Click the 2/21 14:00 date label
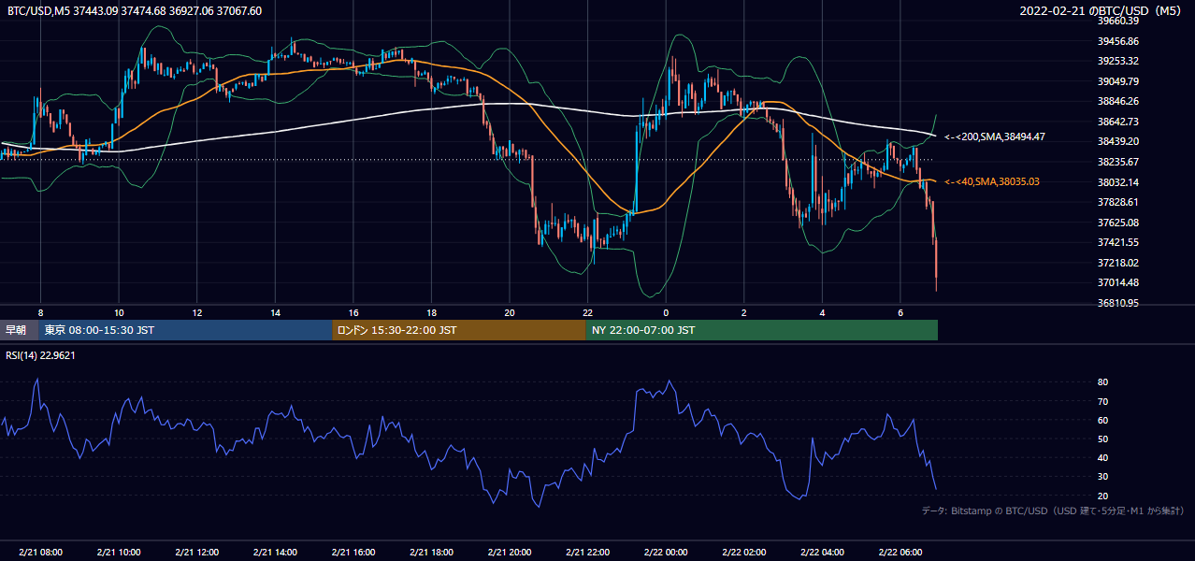The height and width of the screenshot is (561, 1195). [x=275, y=553]
